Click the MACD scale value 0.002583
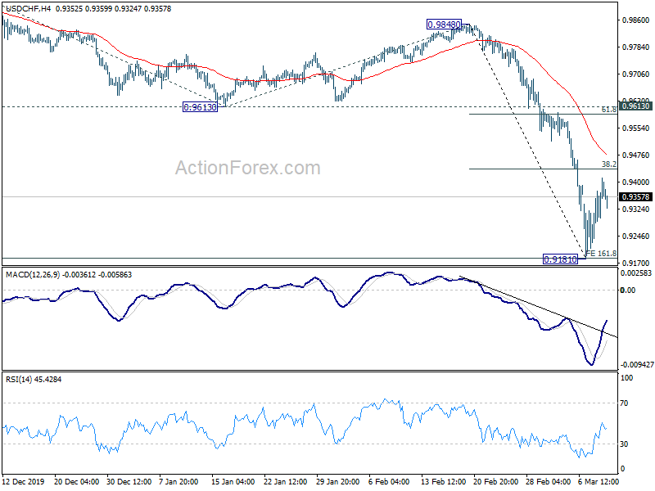 click(x=636, y=273)
